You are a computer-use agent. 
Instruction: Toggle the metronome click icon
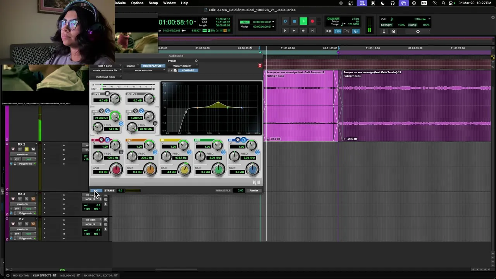pos(338,31)
